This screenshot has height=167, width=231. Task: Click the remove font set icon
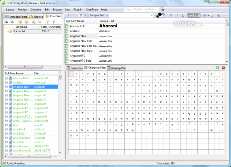pyautogui.click(x=26, y=22)
